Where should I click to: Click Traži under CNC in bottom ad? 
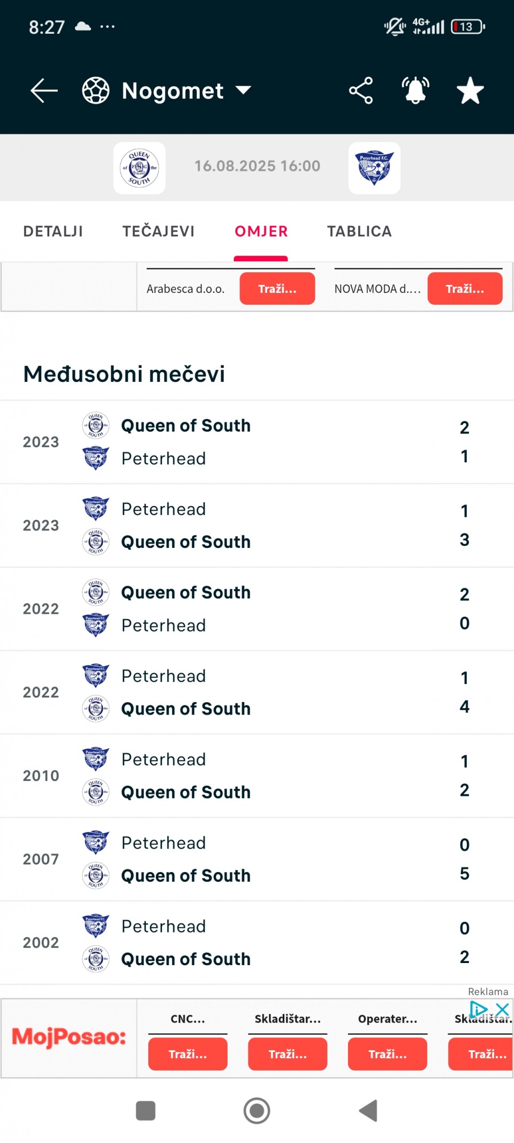click(188, 1054)
